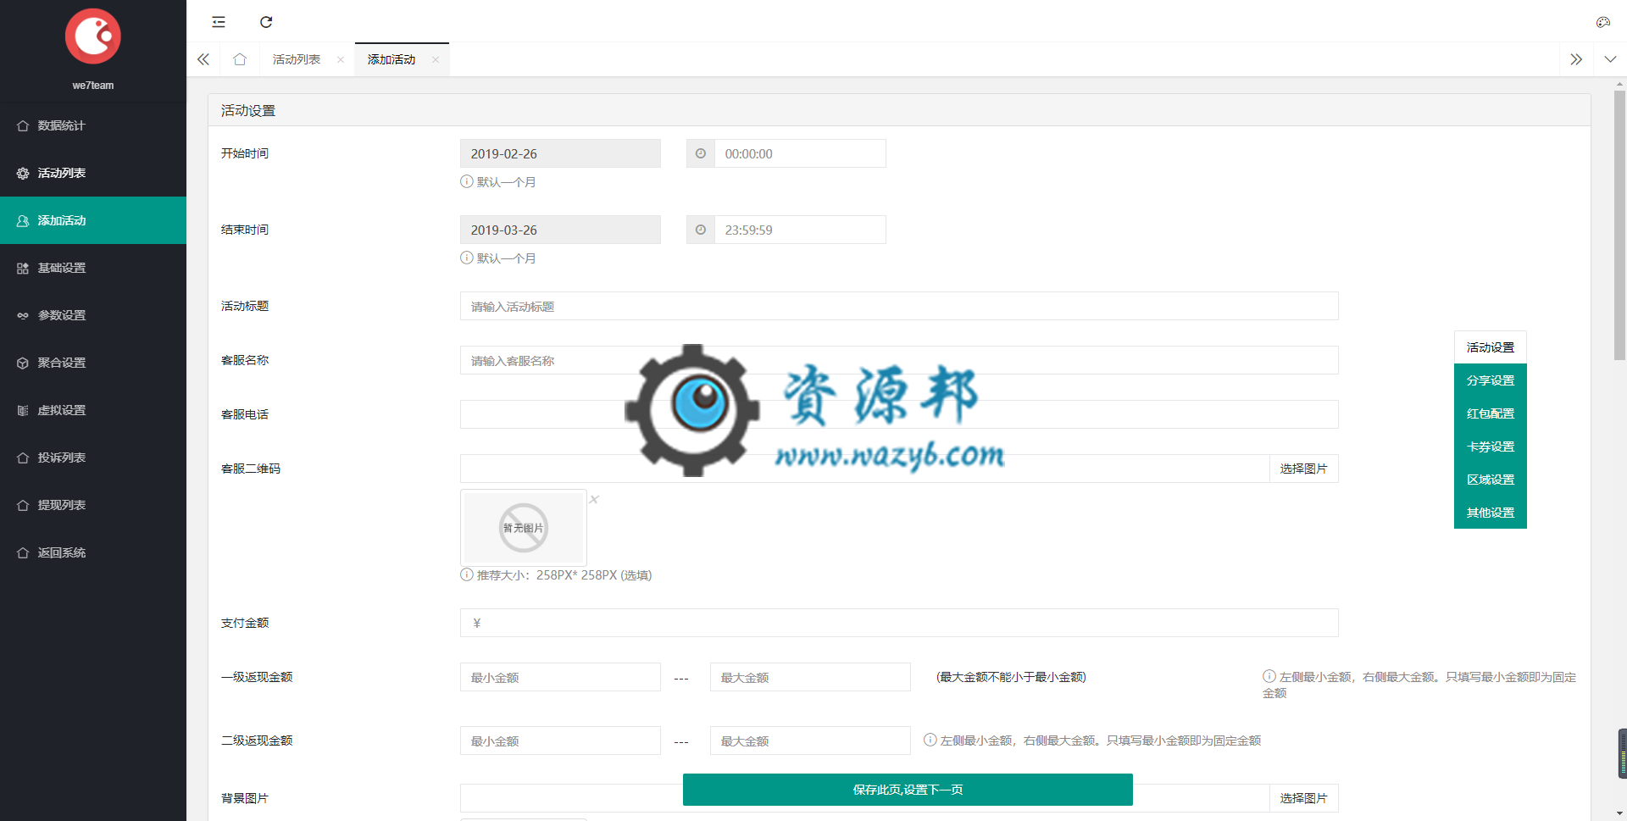
Task: Open the home tab icon
Action: (x=240, y=59)
